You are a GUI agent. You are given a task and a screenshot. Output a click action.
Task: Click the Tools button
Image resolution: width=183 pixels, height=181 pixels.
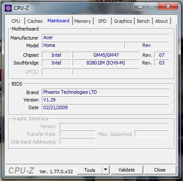(x=90, y=170)
